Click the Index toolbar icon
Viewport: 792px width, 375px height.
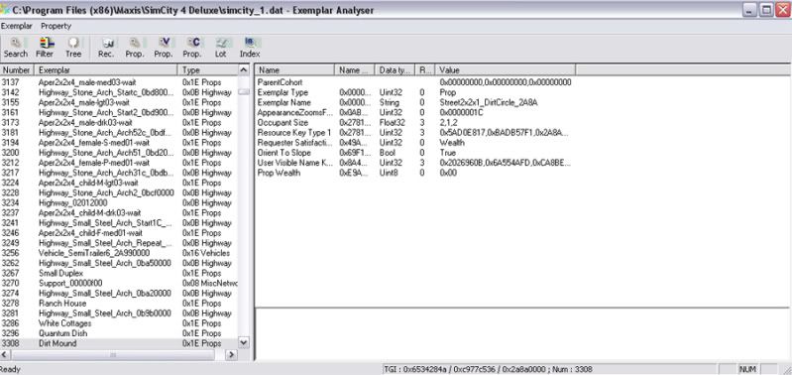[x=250, y=48]
